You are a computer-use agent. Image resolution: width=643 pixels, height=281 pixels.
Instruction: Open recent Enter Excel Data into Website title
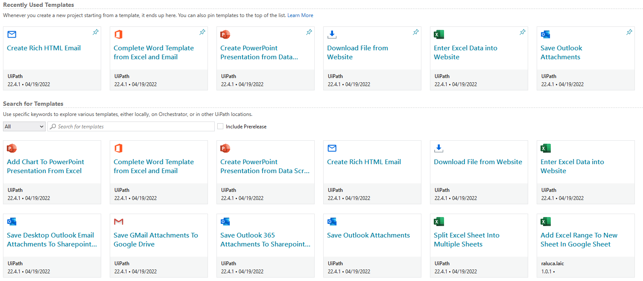[x=466, y=52]
